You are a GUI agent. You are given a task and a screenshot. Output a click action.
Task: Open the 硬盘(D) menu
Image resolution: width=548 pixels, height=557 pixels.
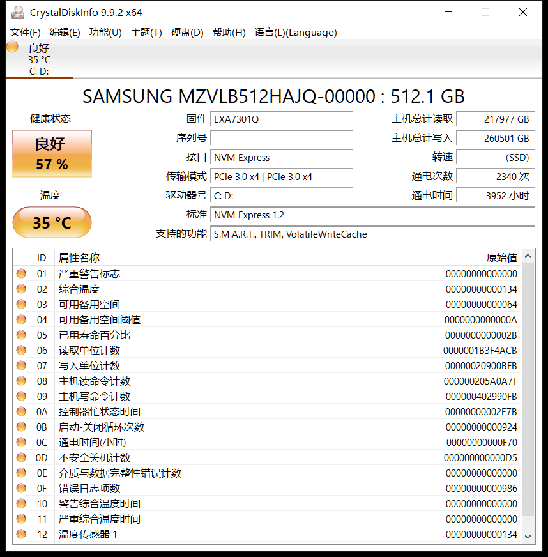click(187, 33)
